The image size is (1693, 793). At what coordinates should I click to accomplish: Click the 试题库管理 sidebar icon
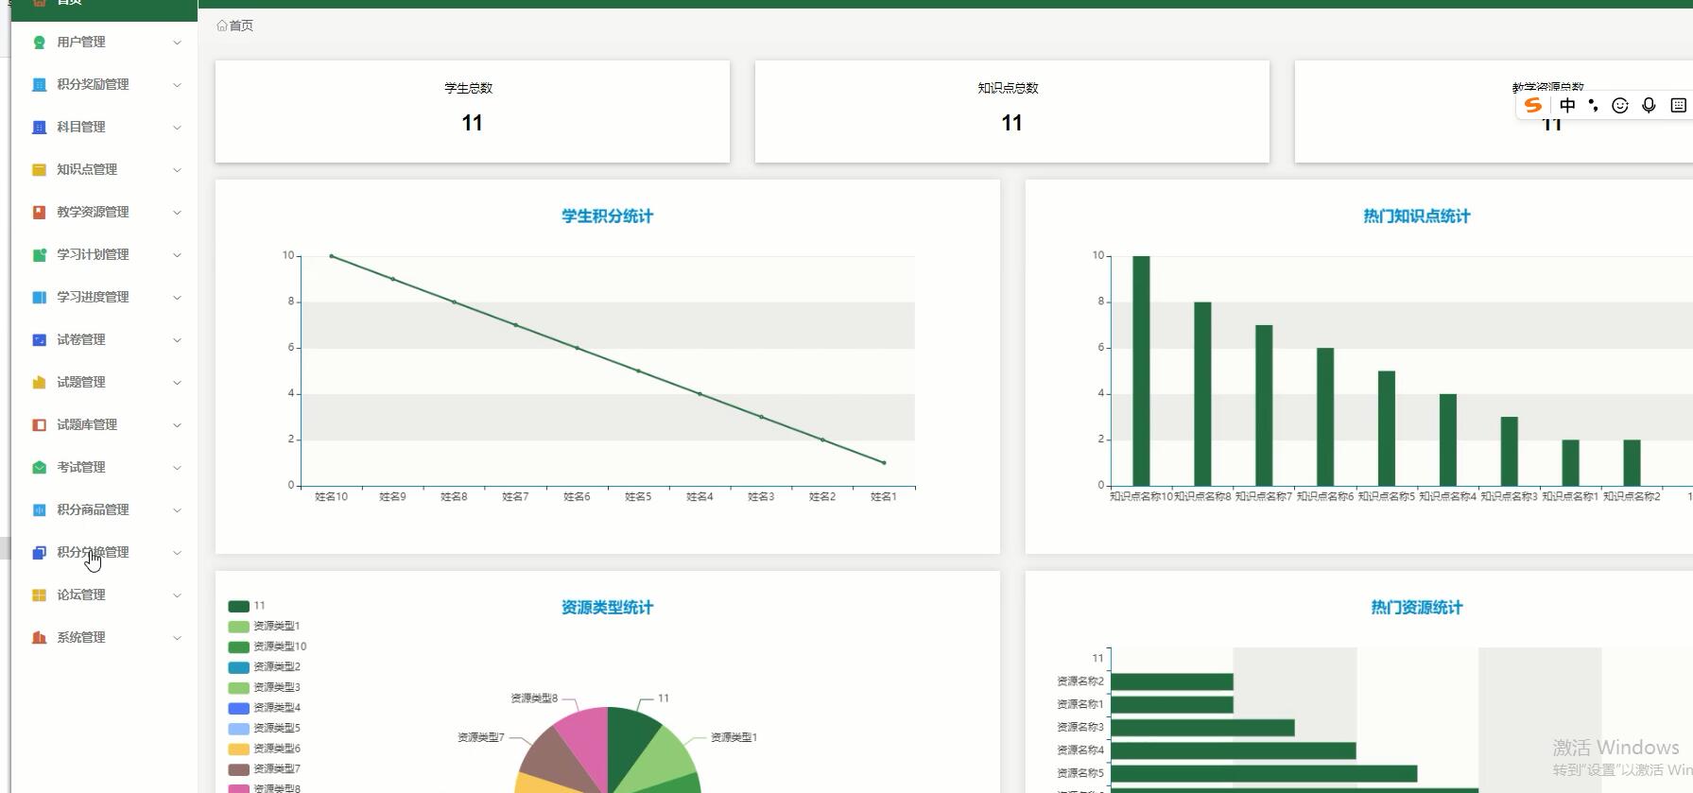tap(39, 425)
